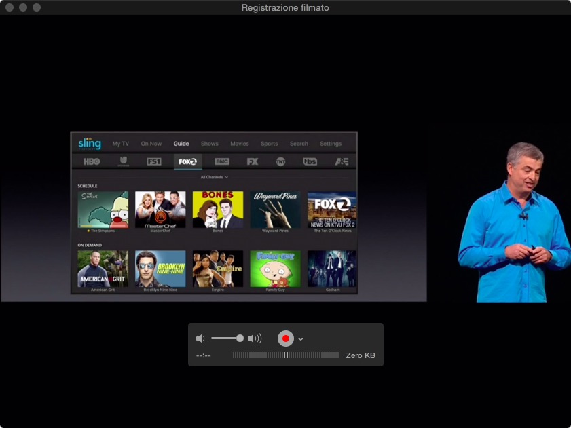The image size is (571, 428).
Task: Select the HBO channel icon
Action: 92,161
